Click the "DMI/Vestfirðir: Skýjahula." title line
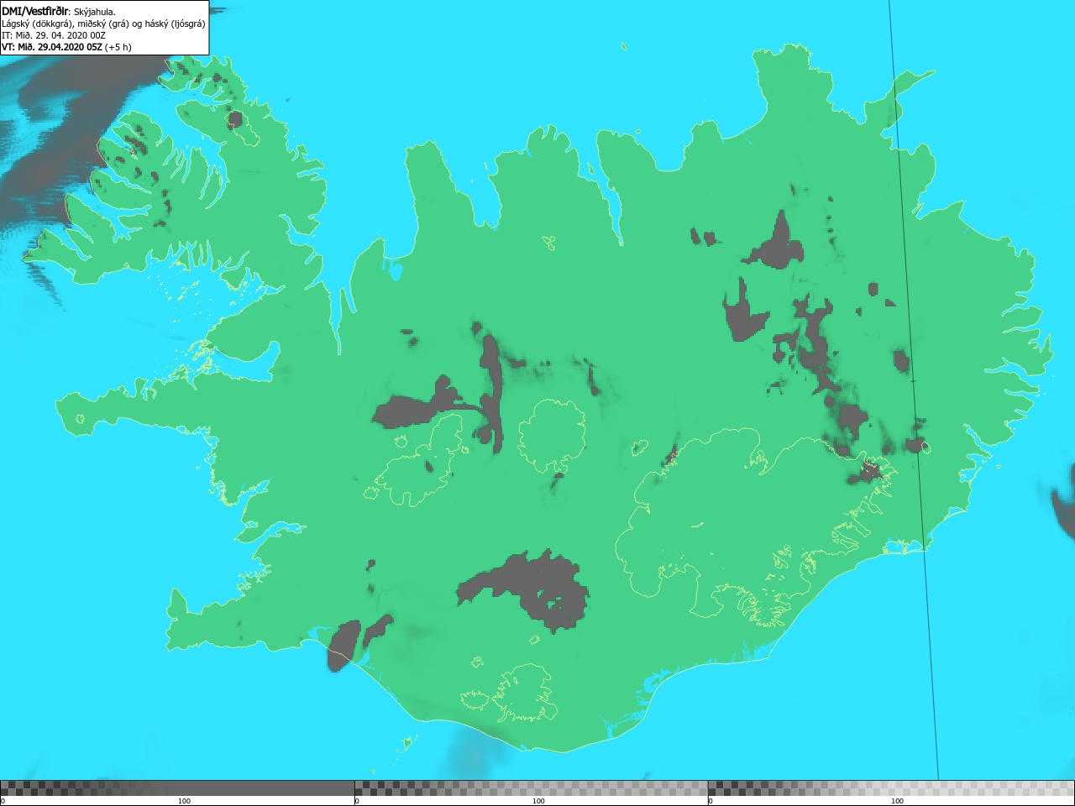The image size is (1075, 806). coord(59,12)
